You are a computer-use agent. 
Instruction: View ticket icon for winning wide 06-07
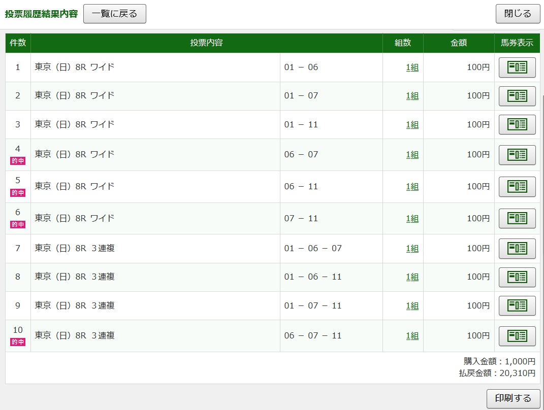point(517,155)
